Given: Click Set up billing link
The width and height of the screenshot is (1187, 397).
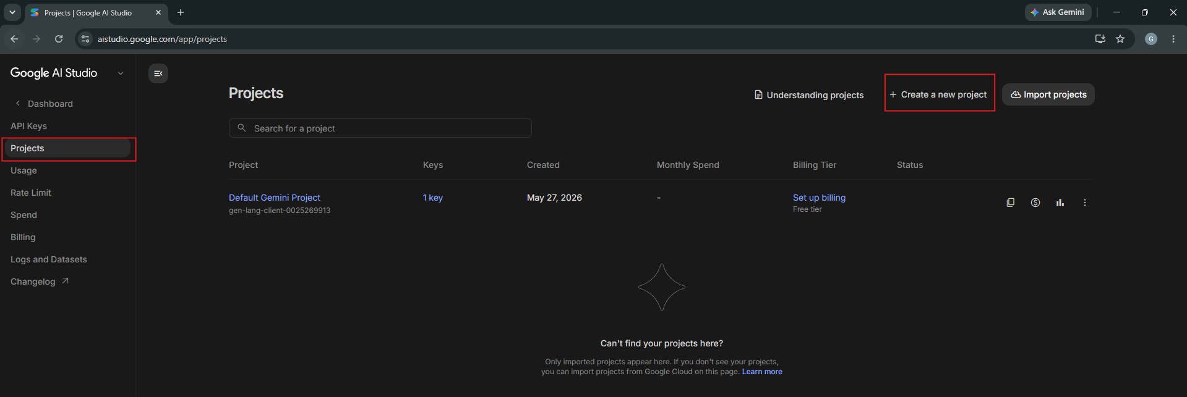Looking at the screenshot, I should pos(819,198).
